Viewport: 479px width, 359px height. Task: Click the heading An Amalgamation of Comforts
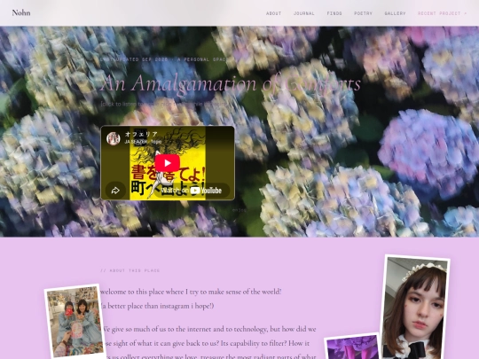click(x=231, y=83)
